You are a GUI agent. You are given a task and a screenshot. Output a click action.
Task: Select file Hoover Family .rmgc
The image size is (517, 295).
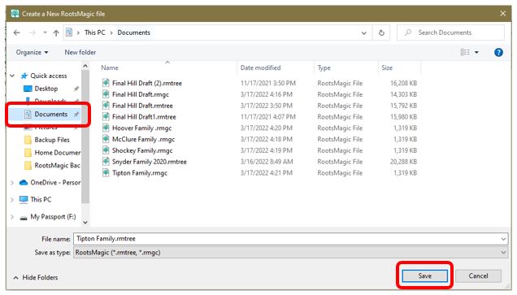(x=141, y=128)
